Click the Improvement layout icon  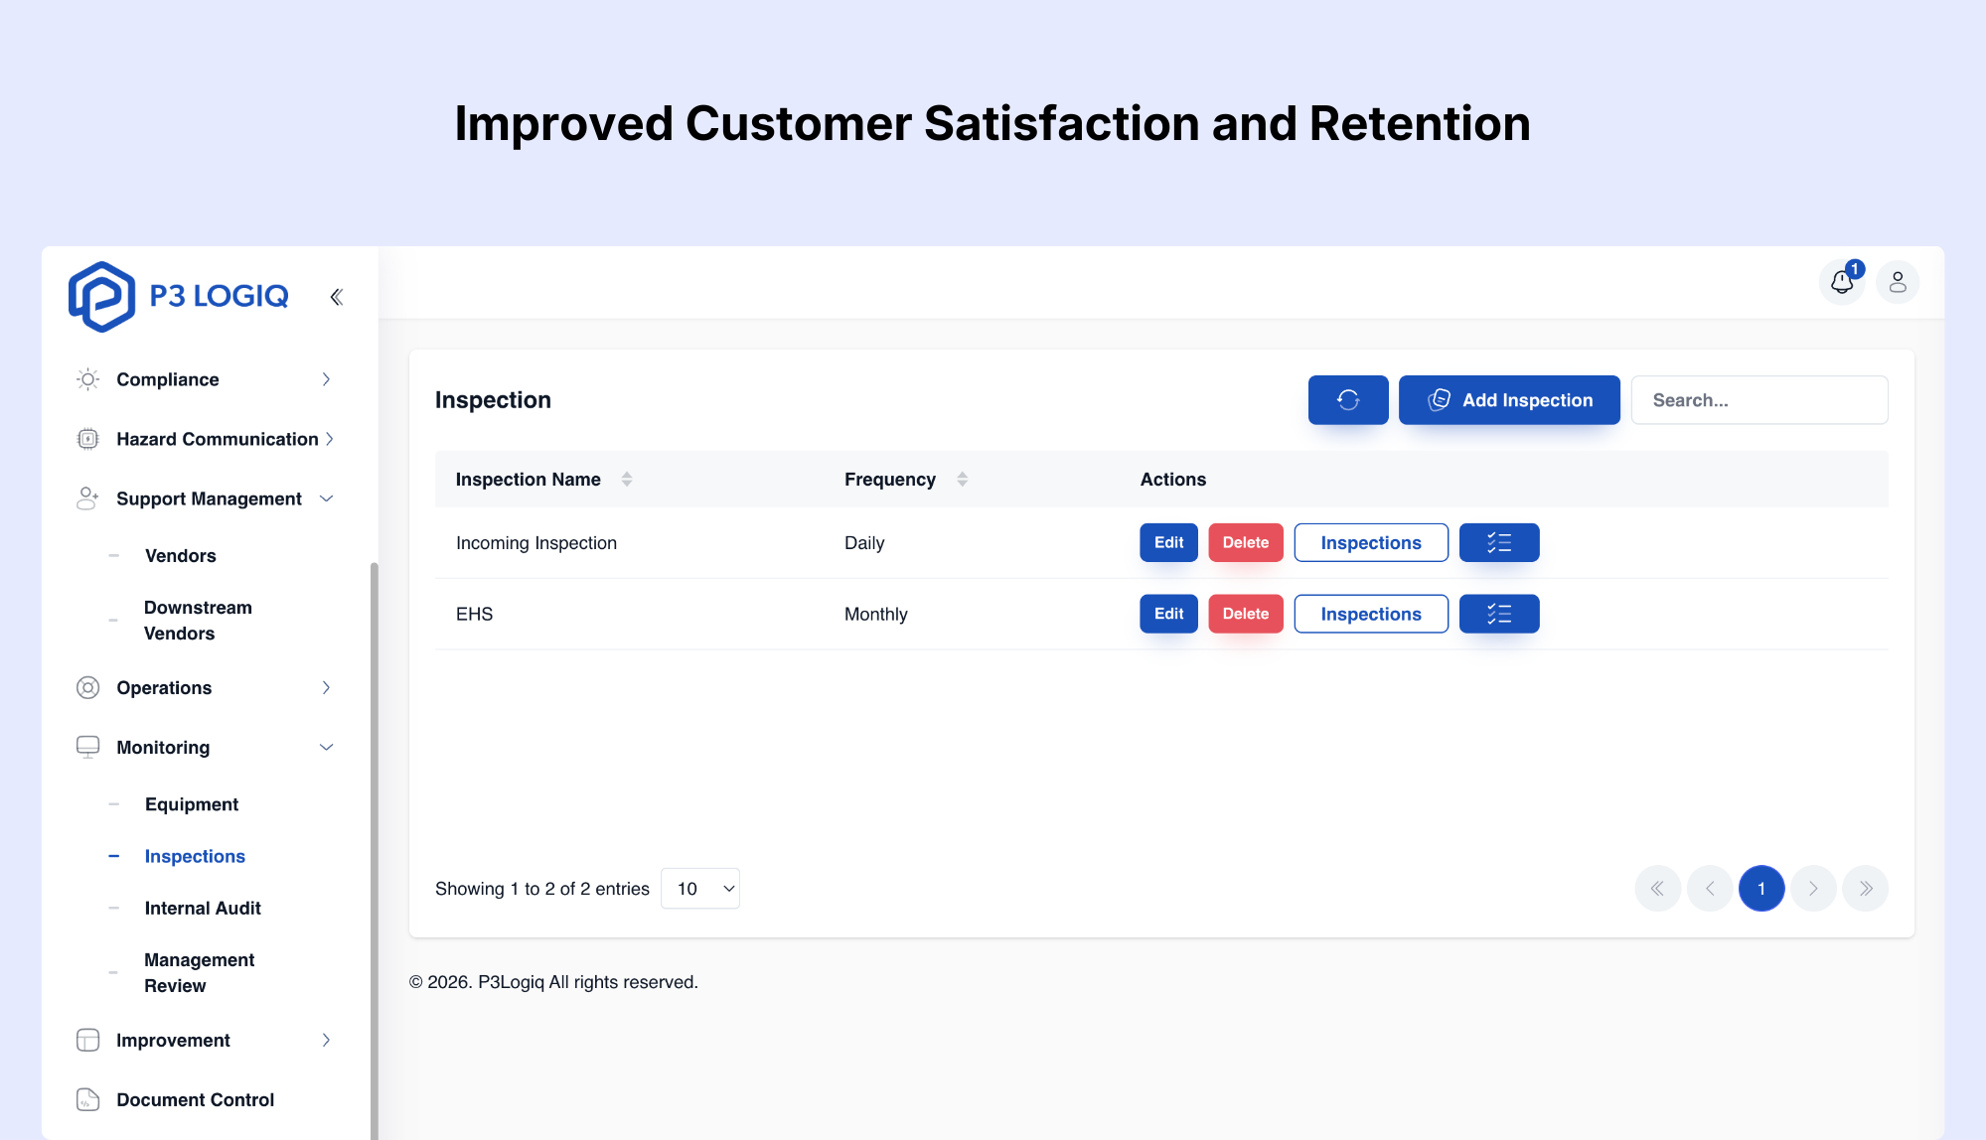point(88,1041)
